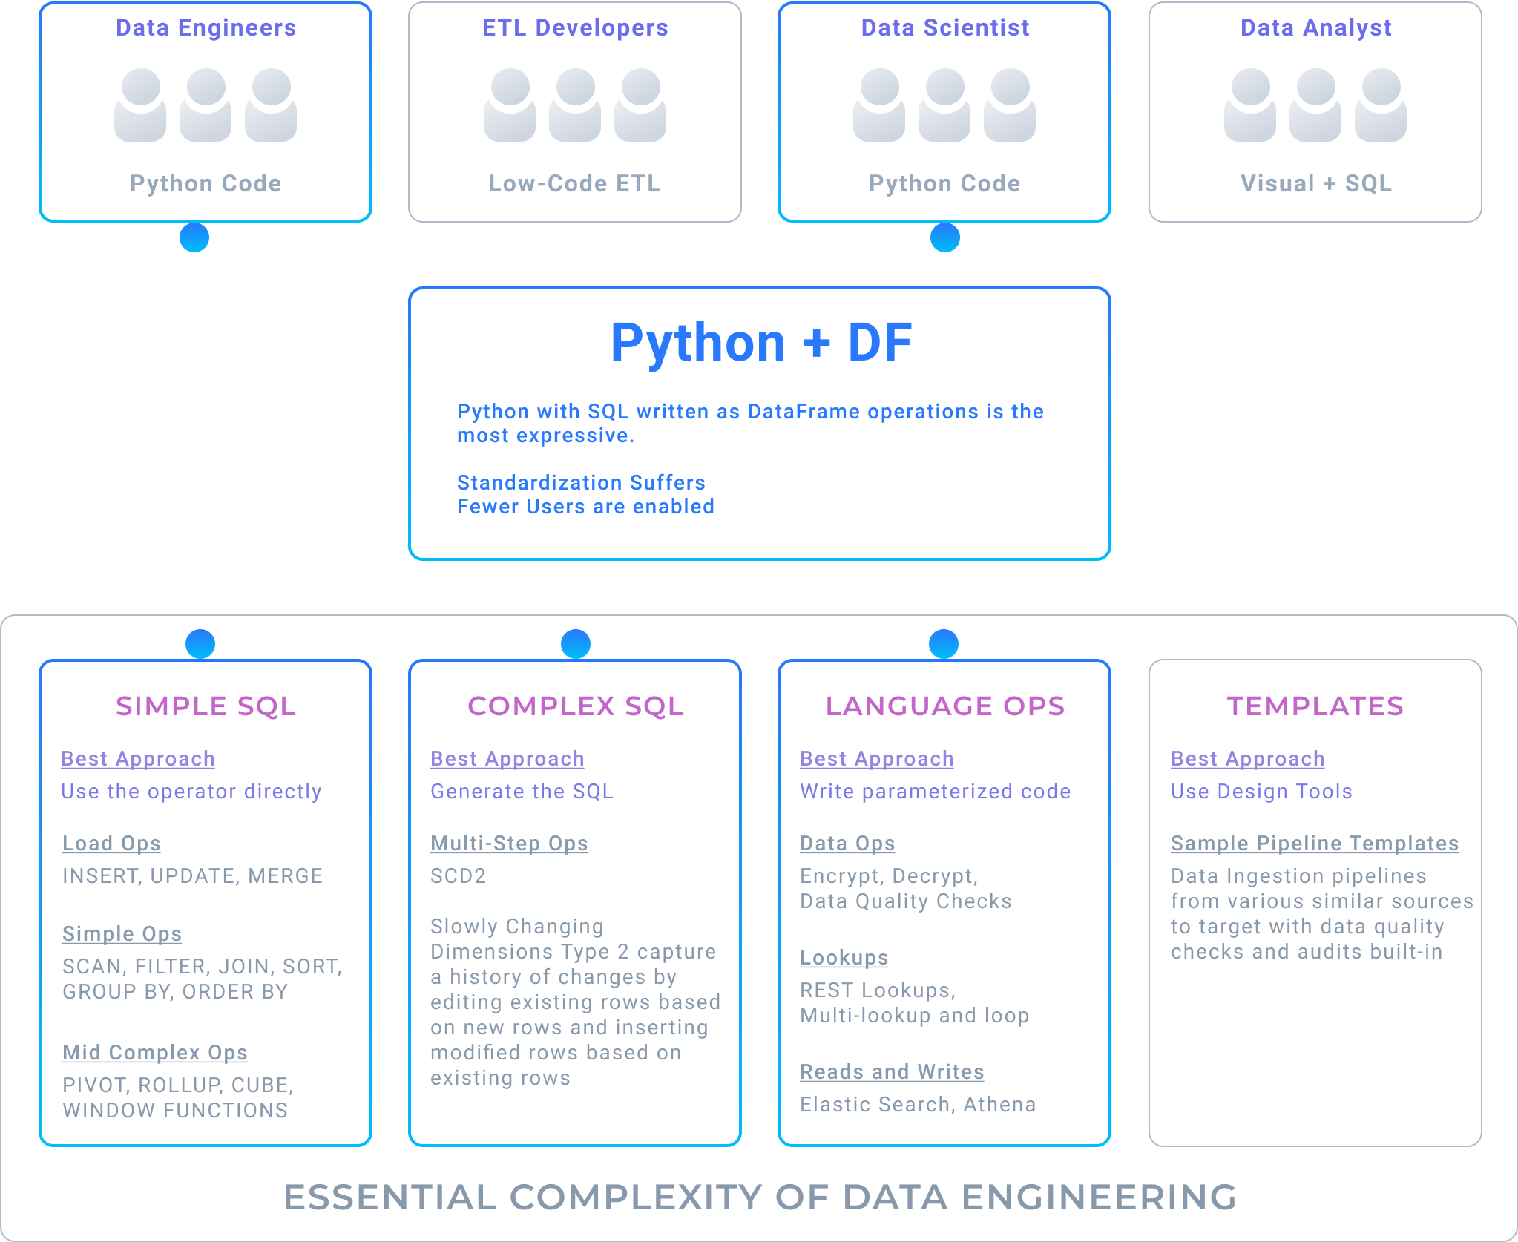1518x1242 pixels.
Task: Open Best Approach link in Complex SQL
Action: point(507,758)
